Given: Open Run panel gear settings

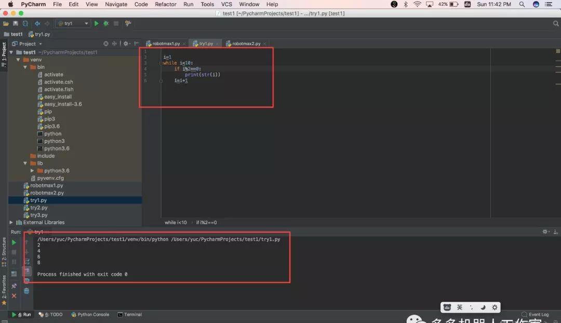Looking at the screenshot, I should tap(545, 232).
